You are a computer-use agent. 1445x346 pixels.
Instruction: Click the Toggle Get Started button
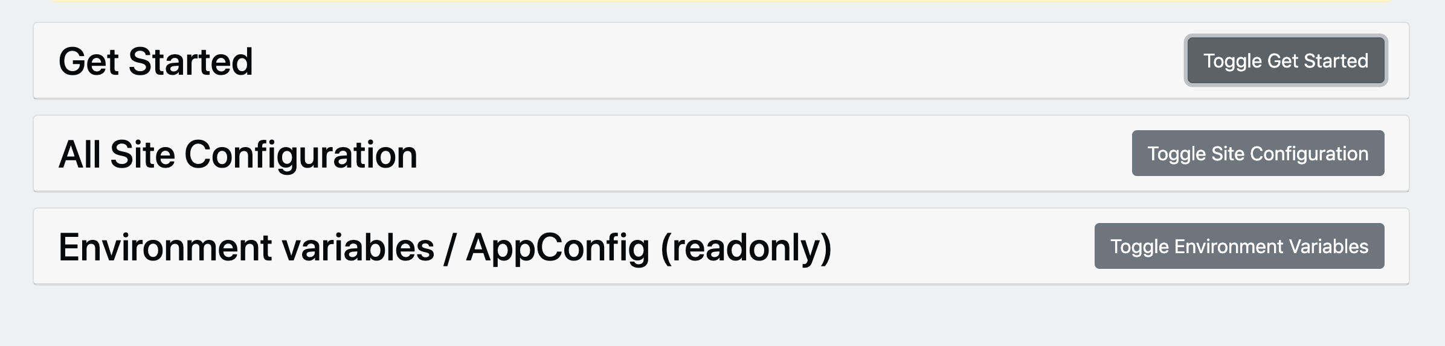[1286, 61]
